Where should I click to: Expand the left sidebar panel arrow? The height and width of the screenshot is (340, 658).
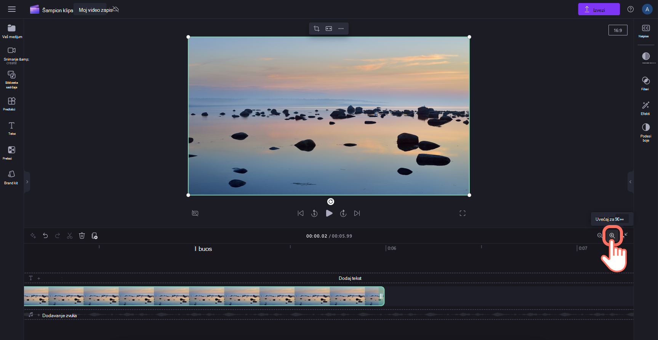pyautogui.click(x=27, y=182)
